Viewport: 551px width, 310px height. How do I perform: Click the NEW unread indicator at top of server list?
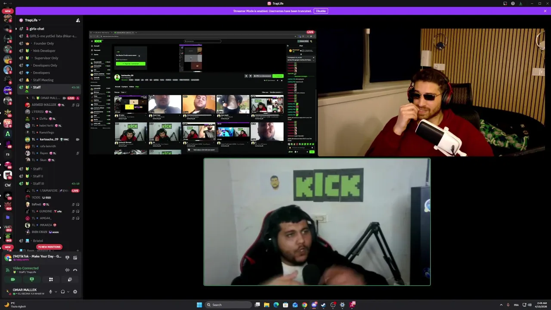7,11
